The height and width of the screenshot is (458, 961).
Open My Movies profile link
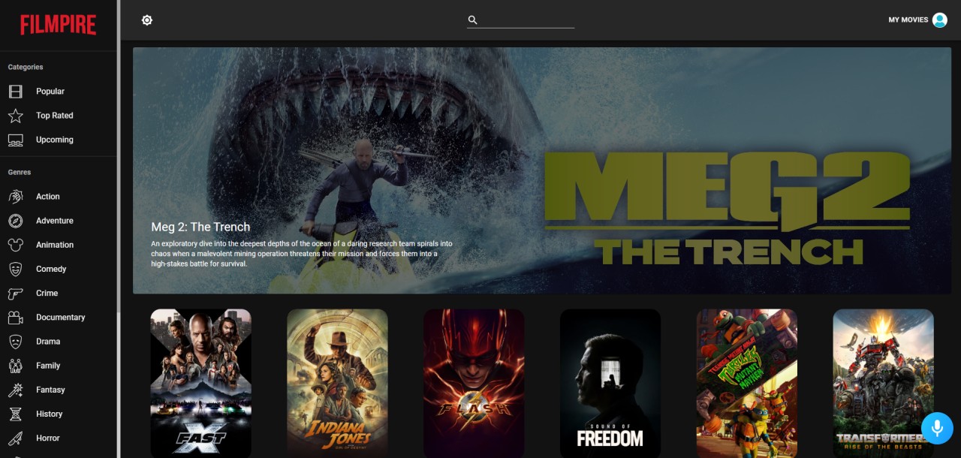point(917,20)
